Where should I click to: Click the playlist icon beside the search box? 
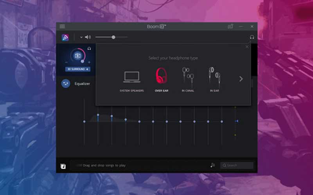[x=213, y=165]
